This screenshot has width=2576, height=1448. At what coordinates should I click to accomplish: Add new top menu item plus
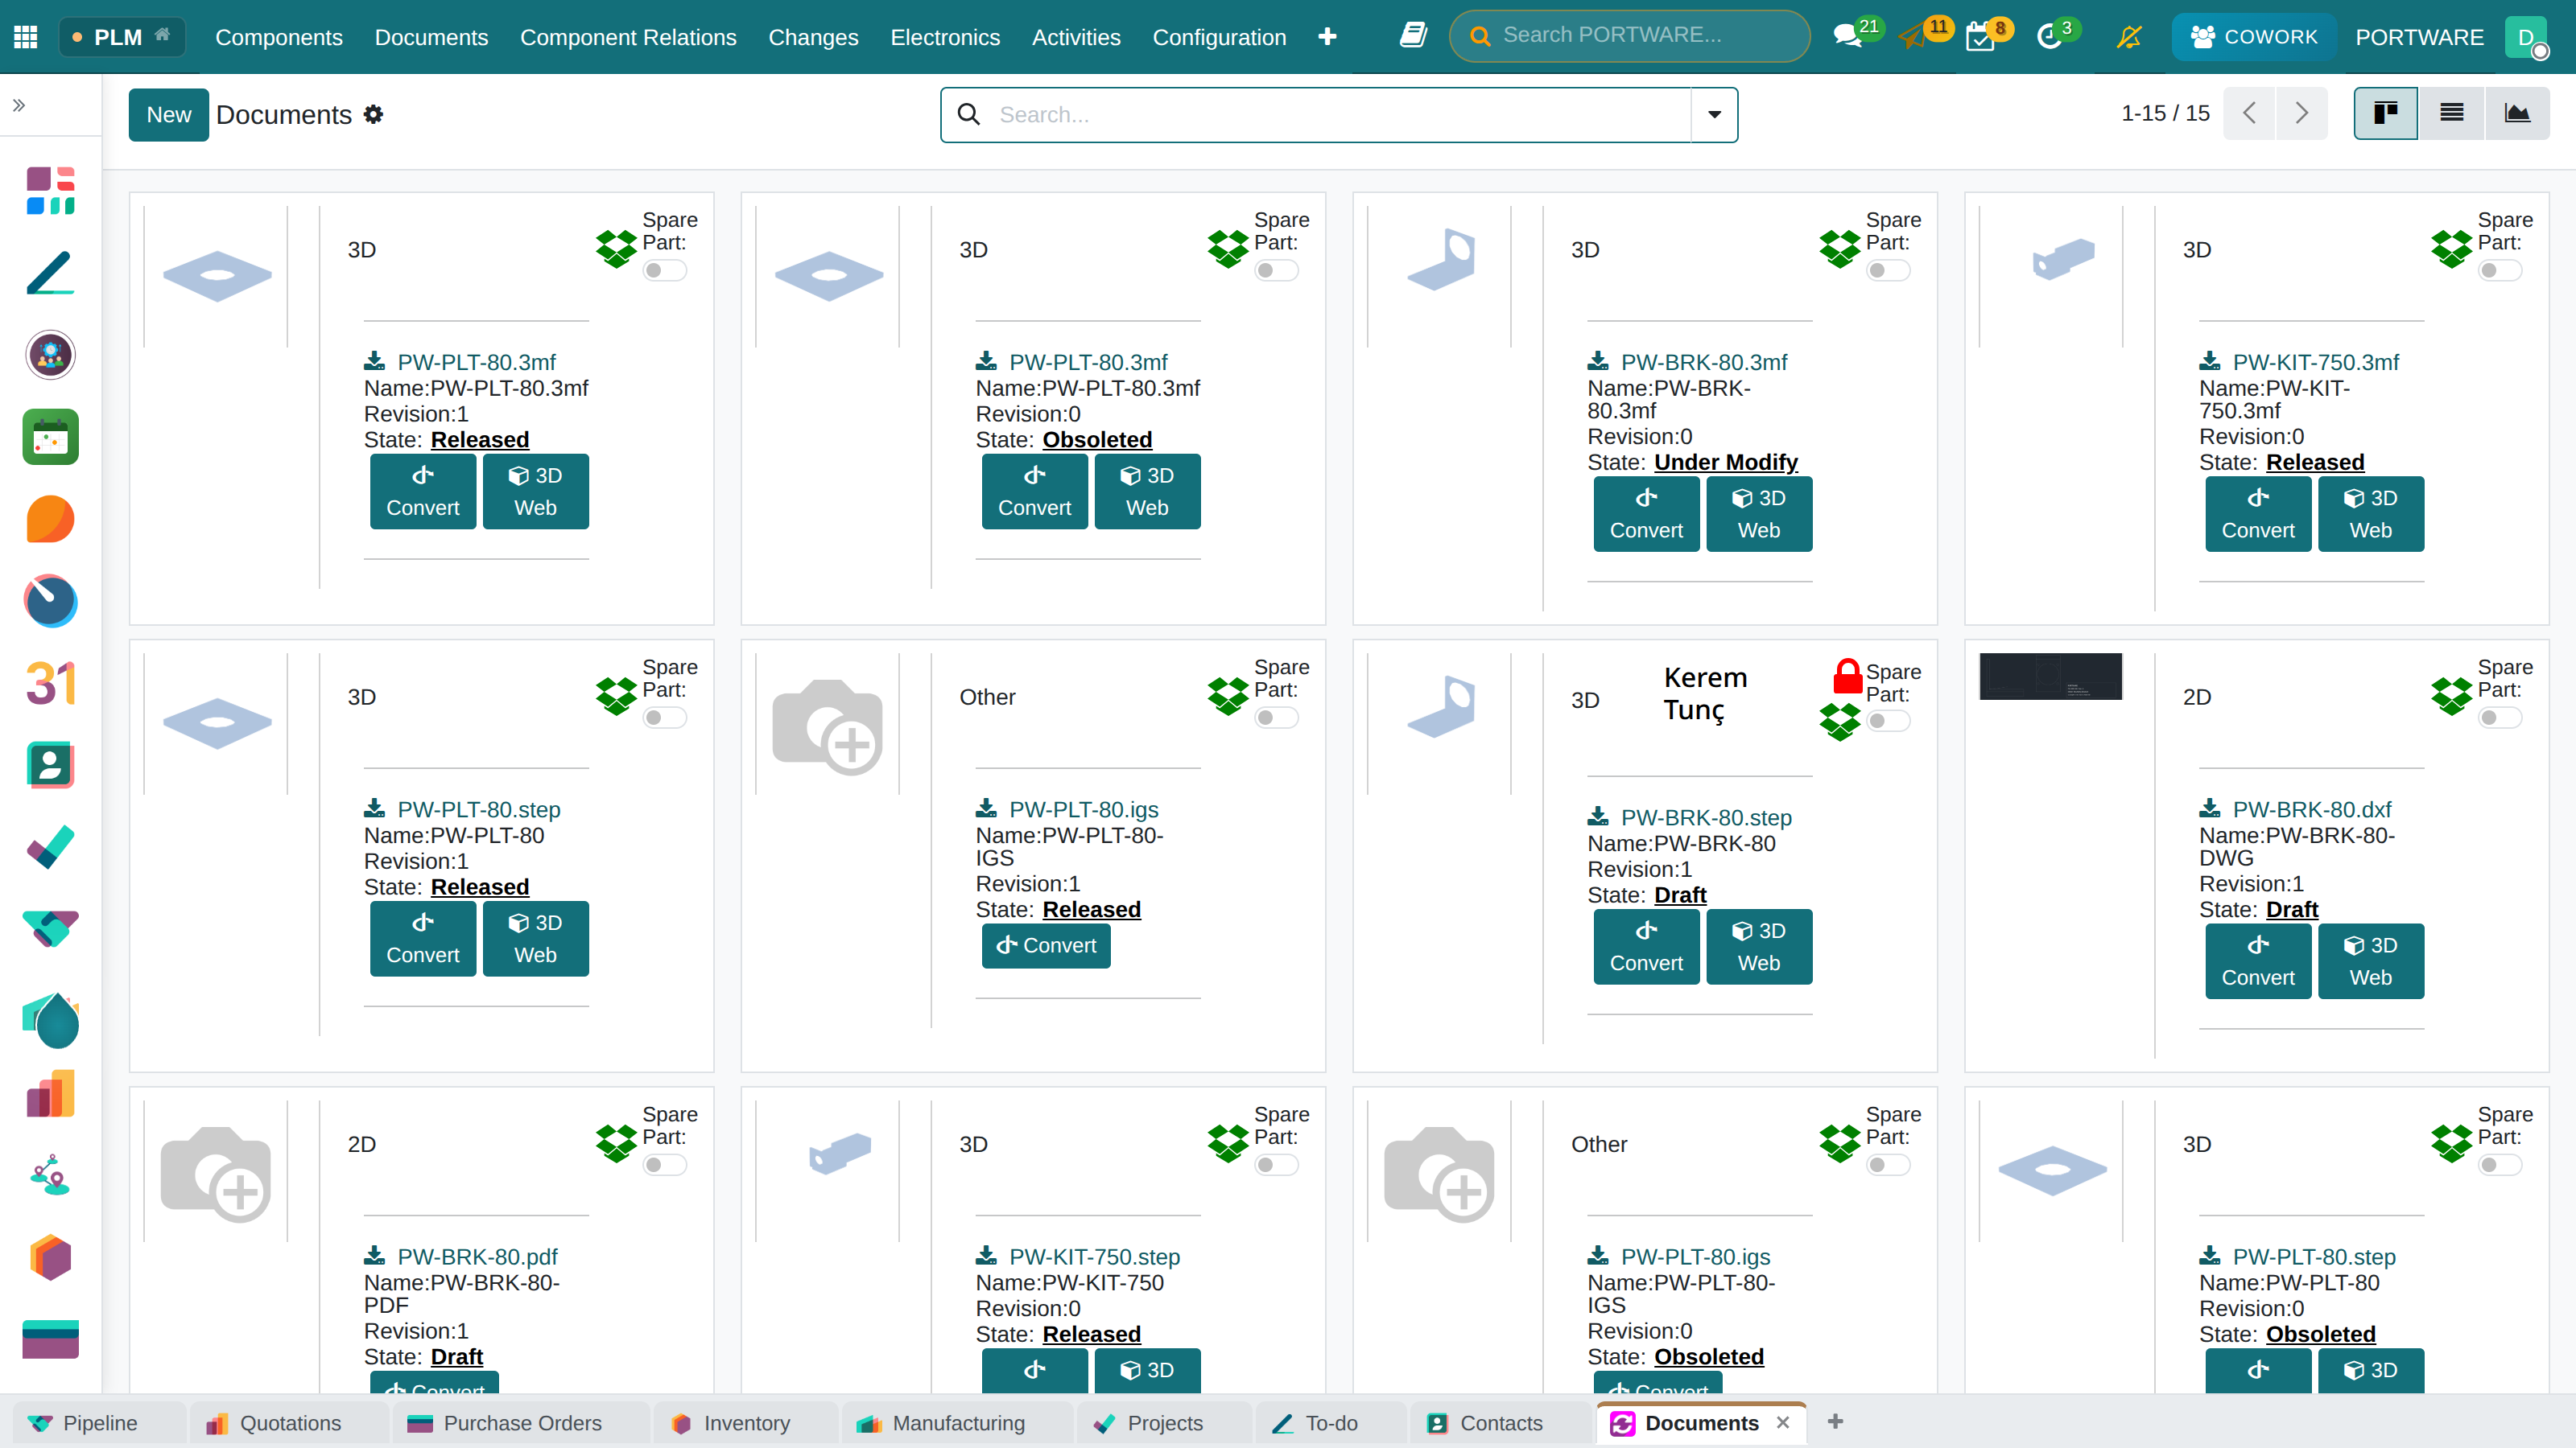coord(1327,37)
